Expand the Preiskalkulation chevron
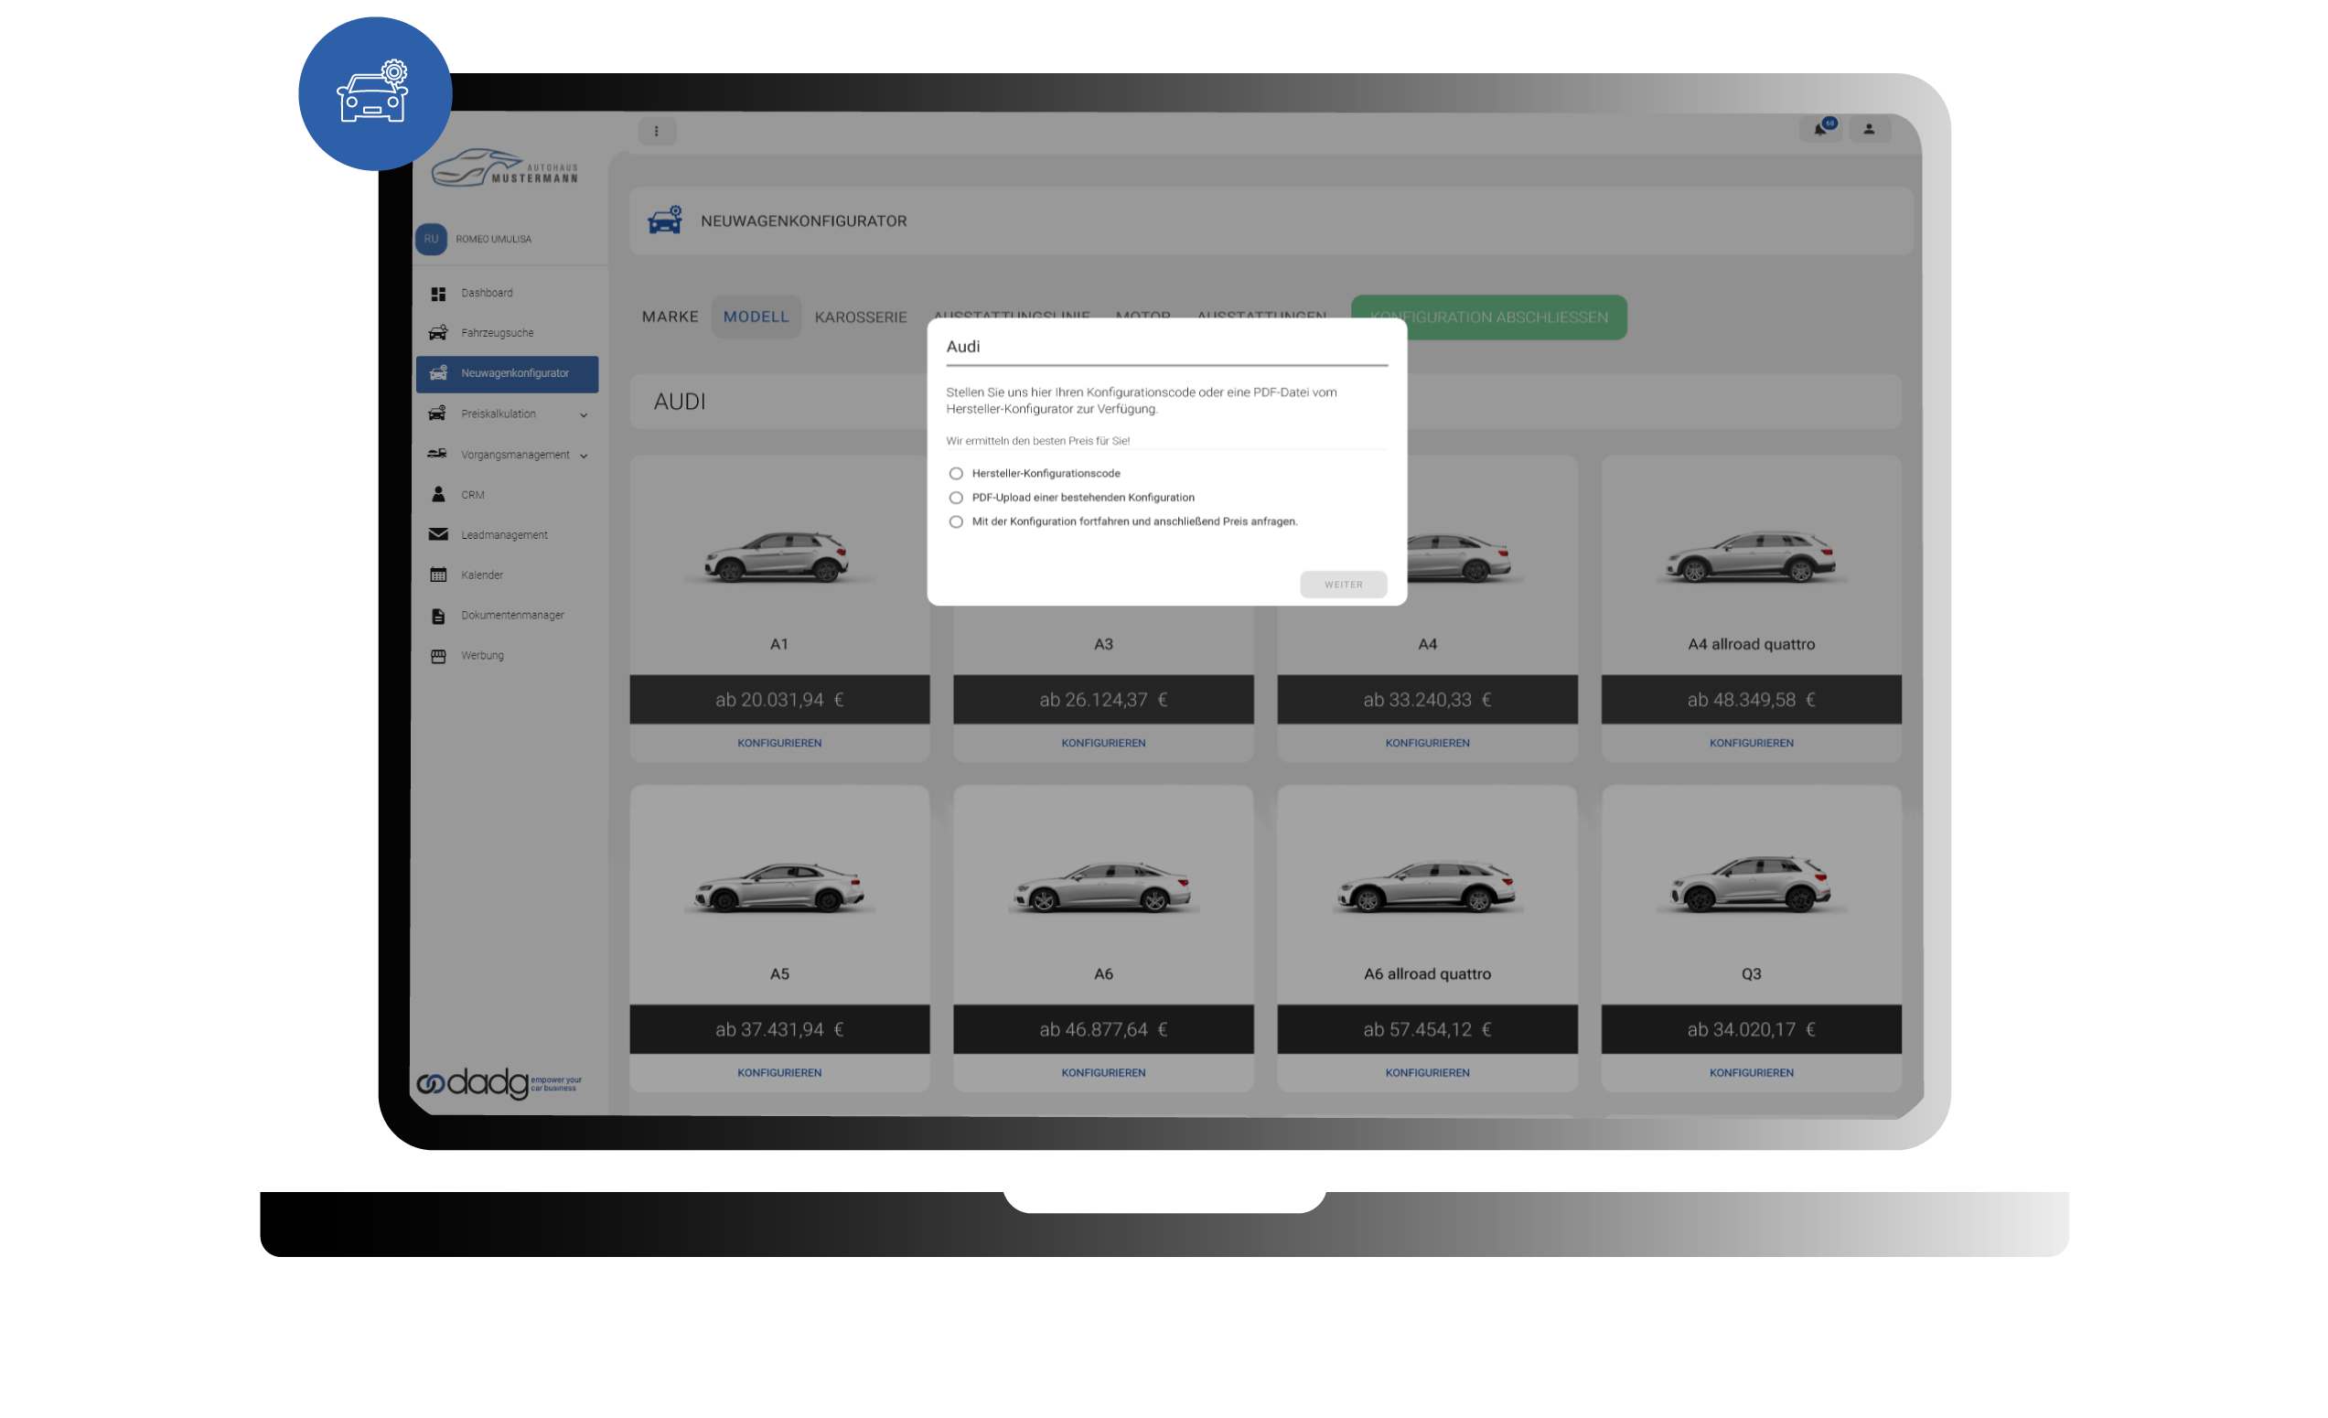This screenshot has width=2328, height=1418. click(x=584, y=415)
